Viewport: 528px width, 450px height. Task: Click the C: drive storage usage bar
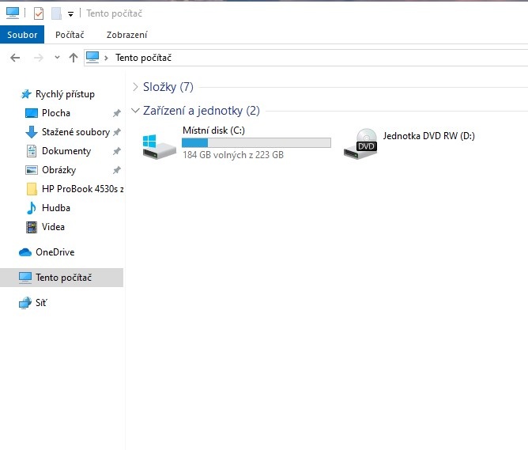click(256, 142)
